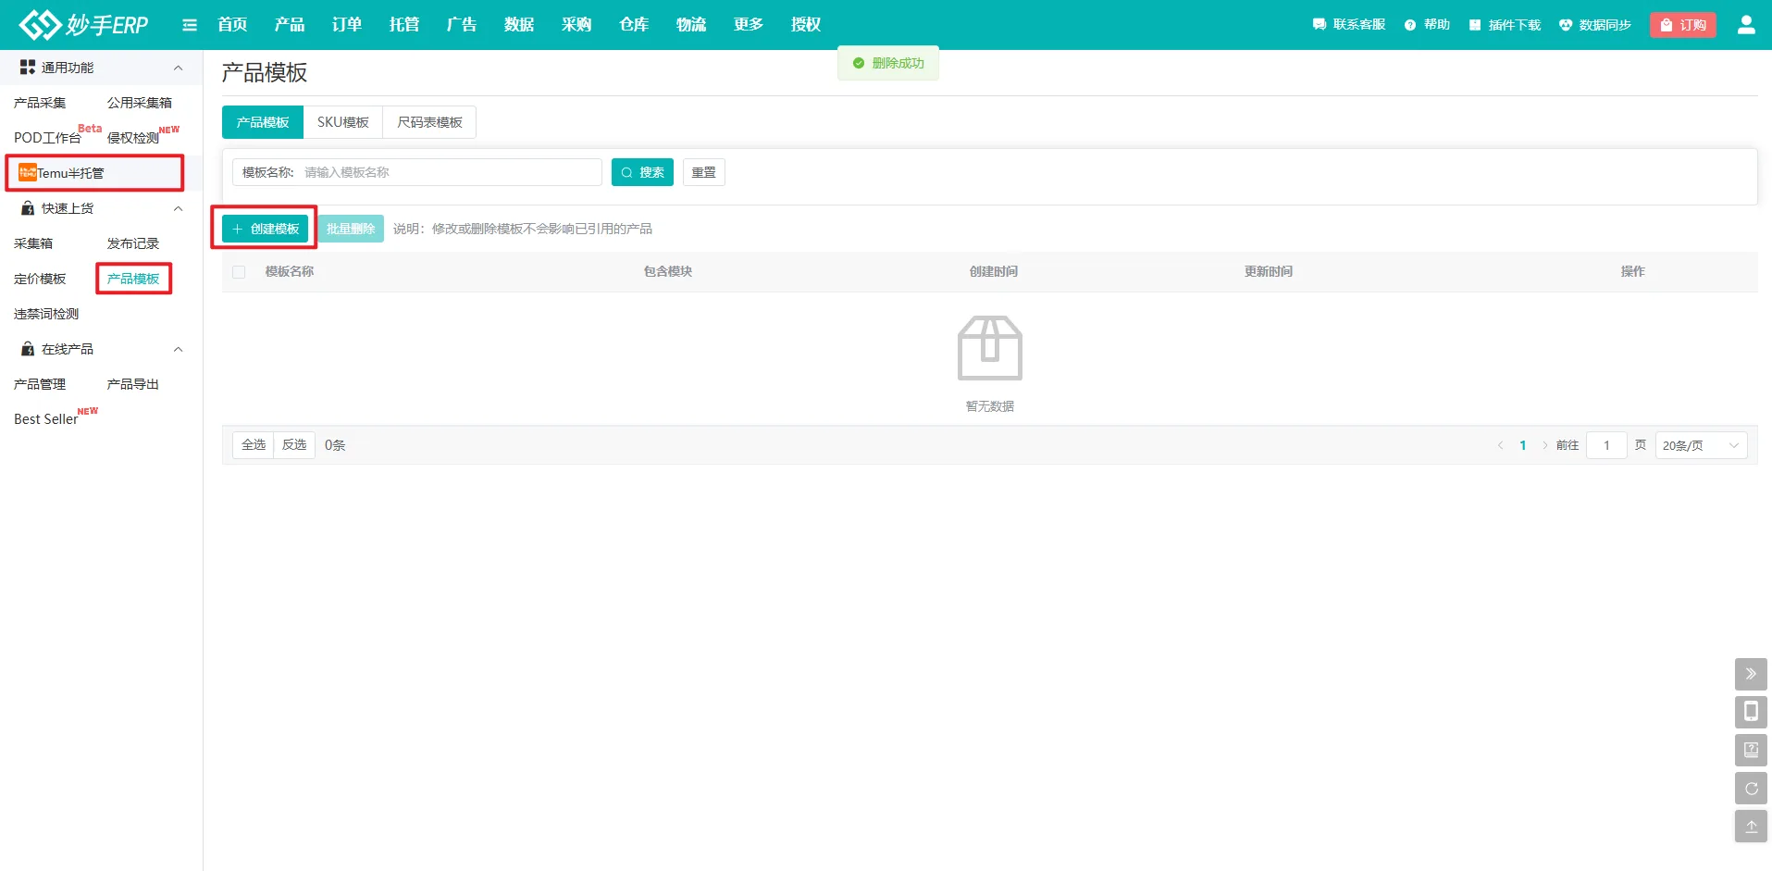Collapse the 快速上货 sidebar section
Viewport: 1772px width, 871px height.
point(178,208)
